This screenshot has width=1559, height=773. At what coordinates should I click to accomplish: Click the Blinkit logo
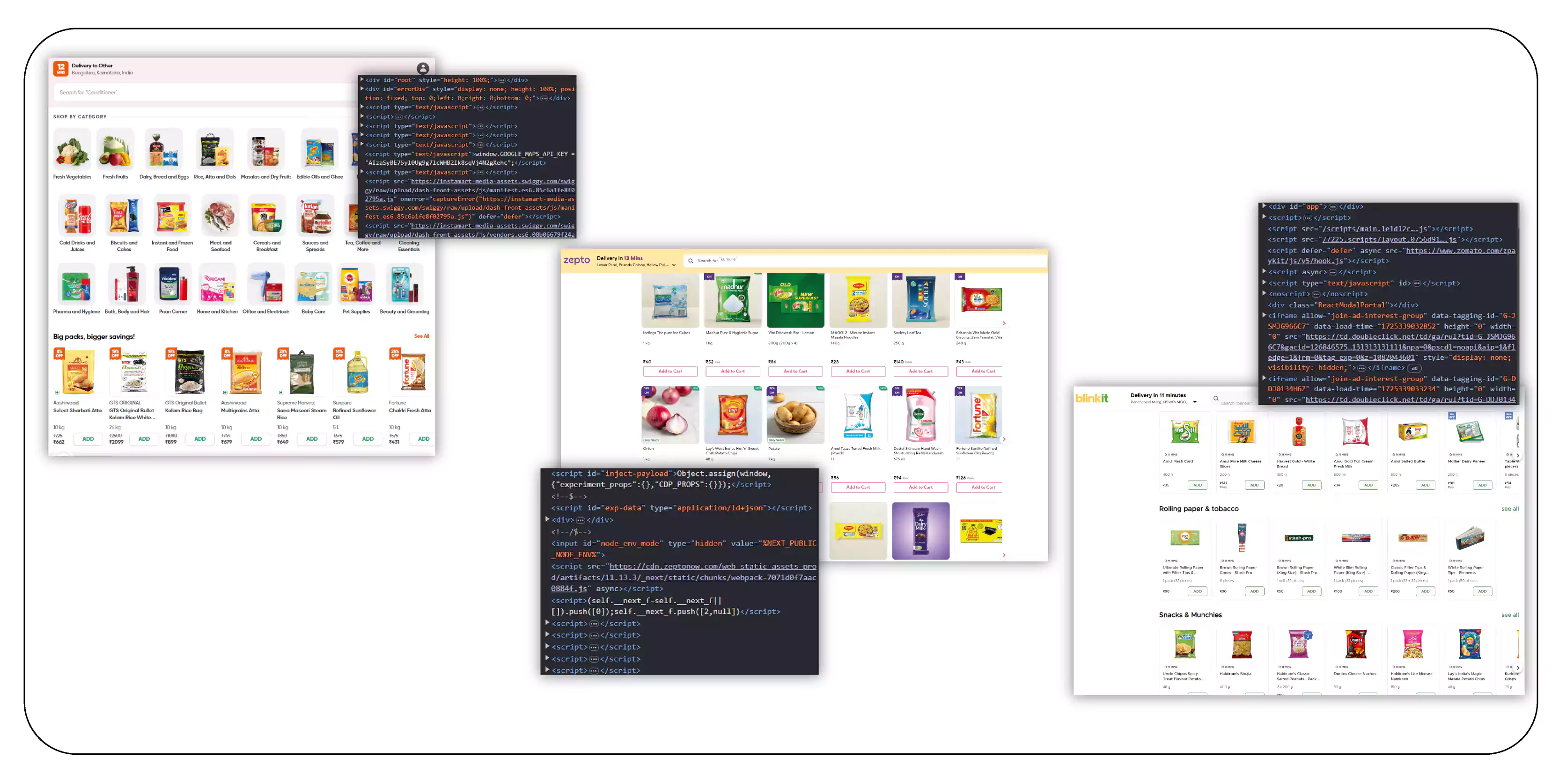(x=1091, y=398)
